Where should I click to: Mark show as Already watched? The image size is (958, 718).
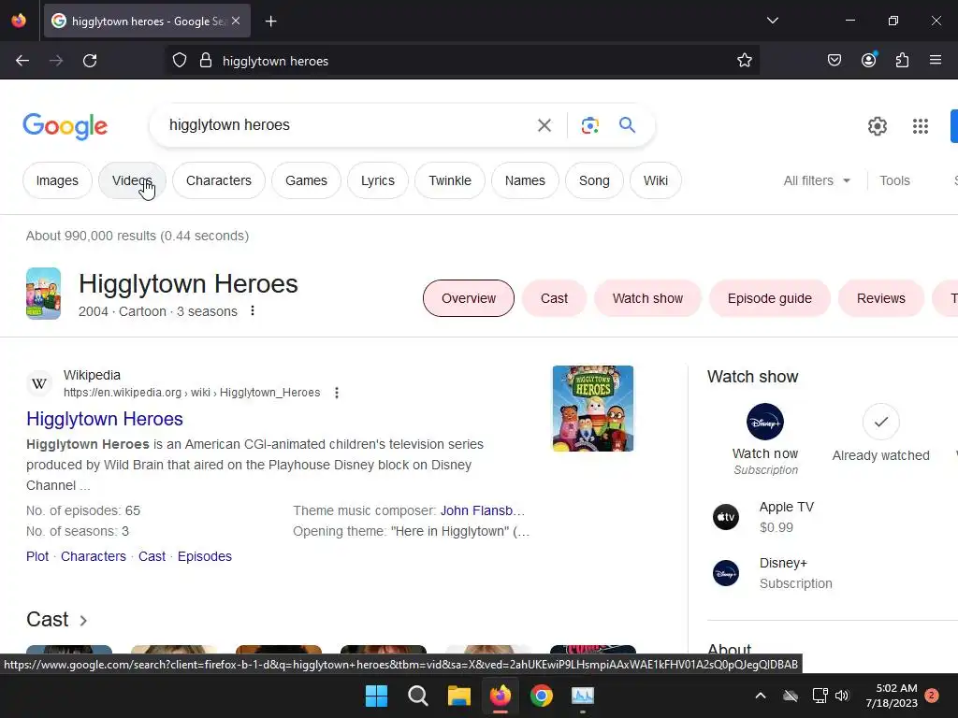click(880, 422)
